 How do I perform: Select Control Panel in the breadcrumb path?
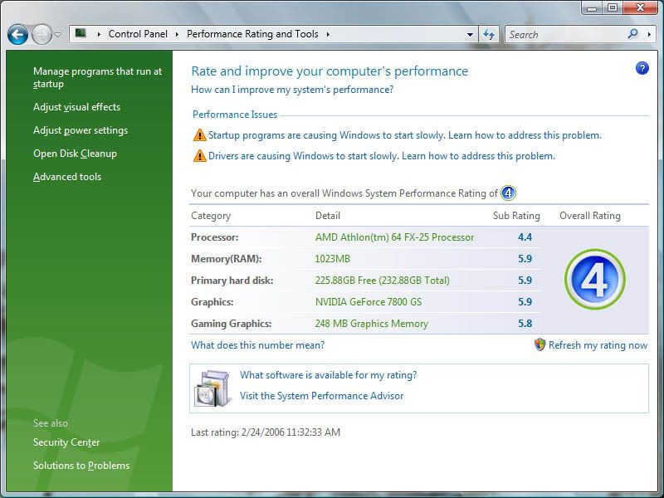point(138,35)
